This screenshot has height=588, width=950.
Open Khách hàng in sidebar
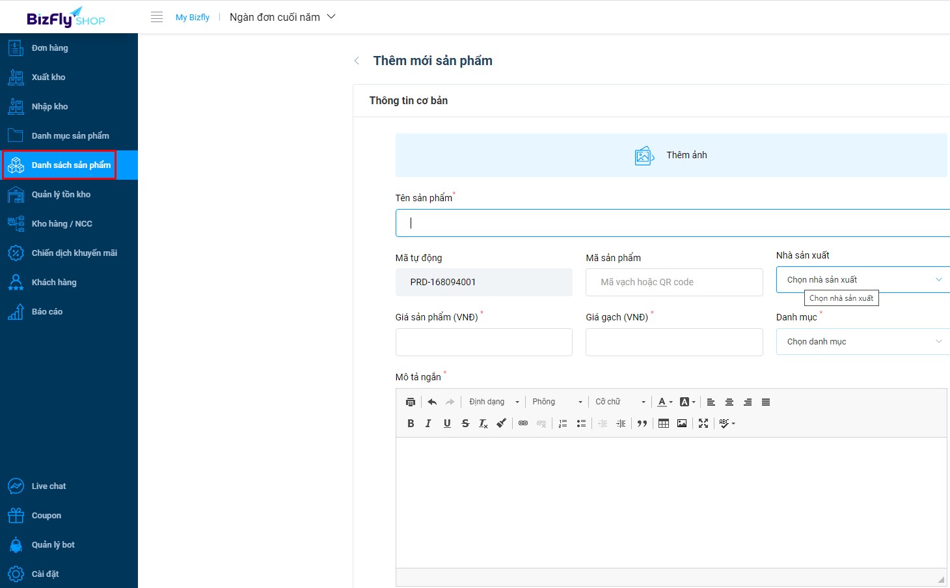69,282
